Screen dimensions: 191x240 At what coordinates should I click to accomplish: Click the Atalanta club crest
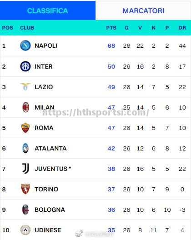tap(25, 148)
